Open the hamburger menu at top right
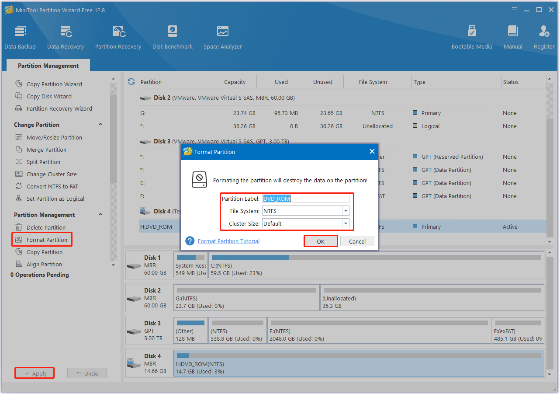 pos(514,10)
